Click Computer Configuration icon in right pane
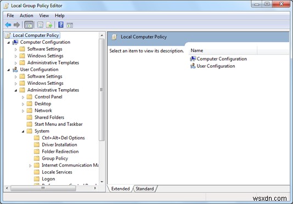 [193, 59]
